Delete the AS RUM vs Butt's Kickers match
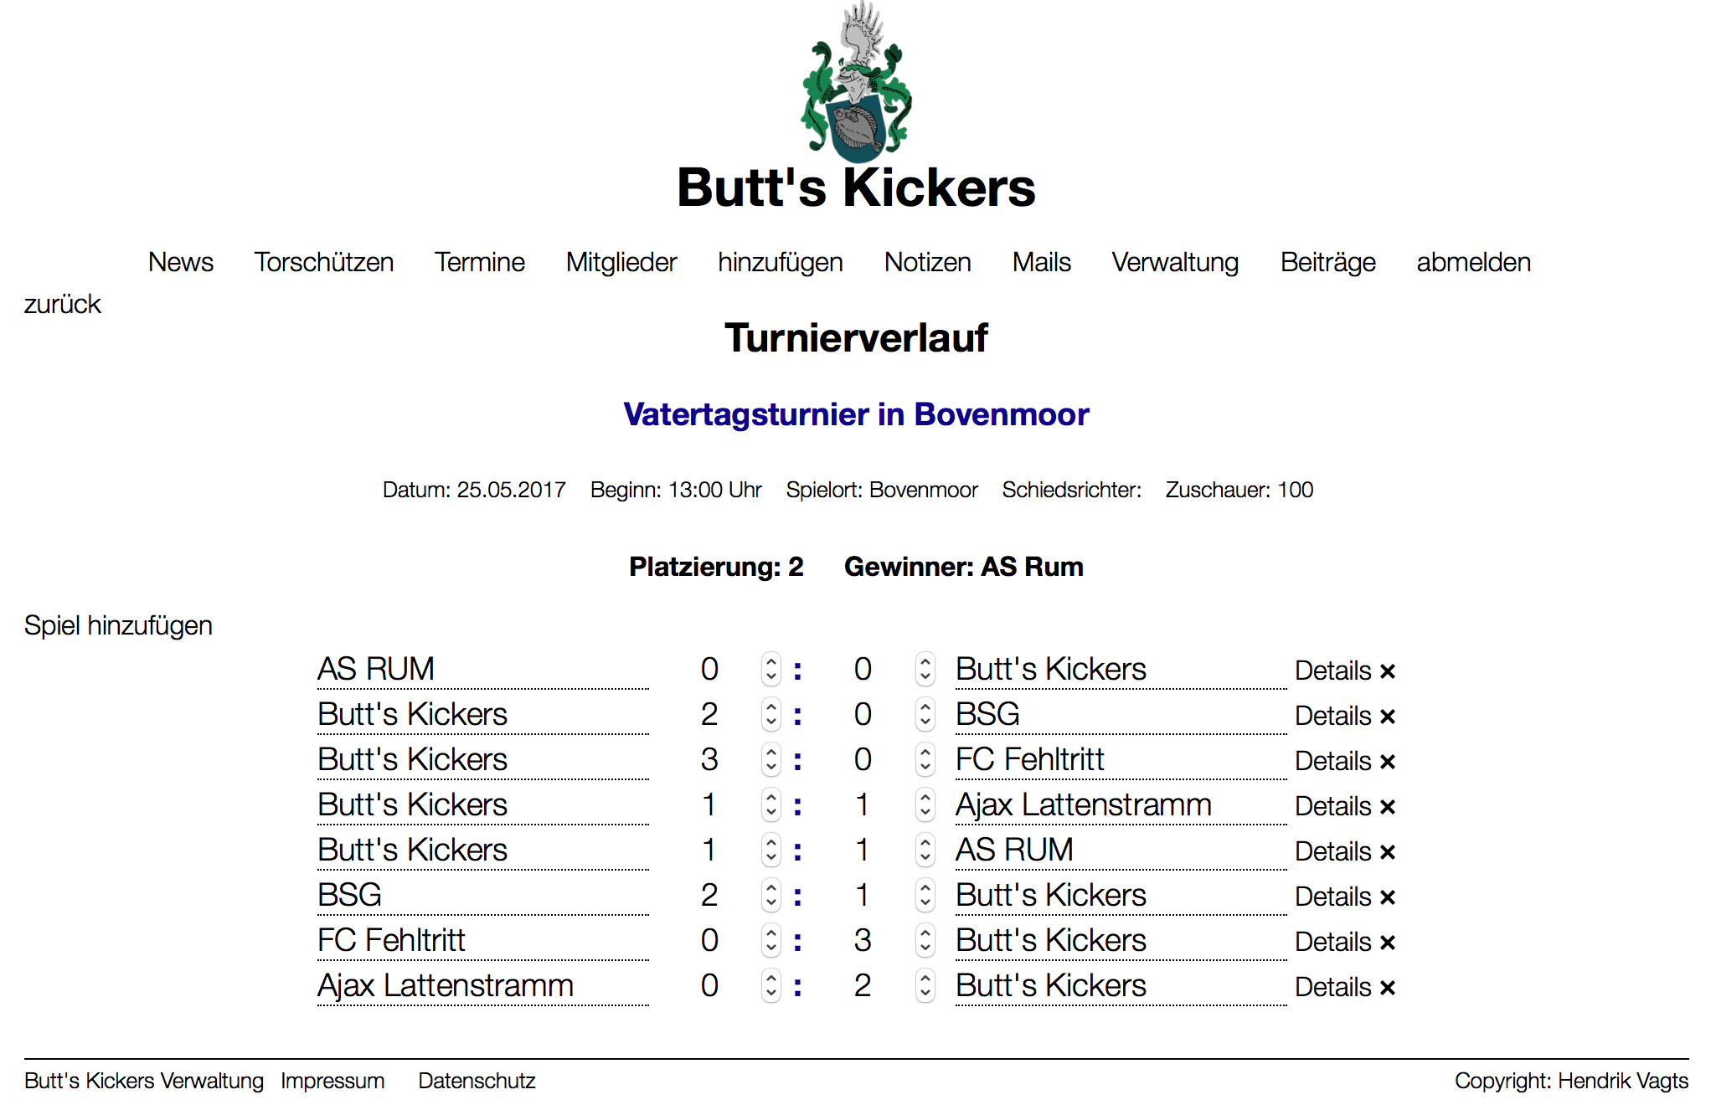1711x1110 pixels. 1388,671
